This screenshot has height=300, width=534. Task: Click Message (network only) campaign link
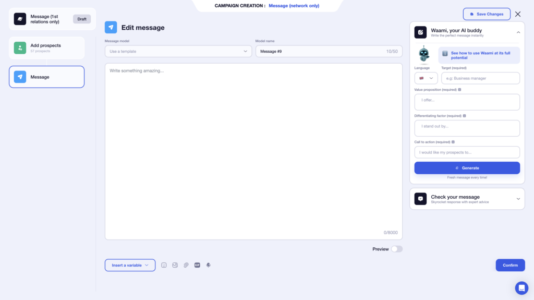click(x=294, y=6)
